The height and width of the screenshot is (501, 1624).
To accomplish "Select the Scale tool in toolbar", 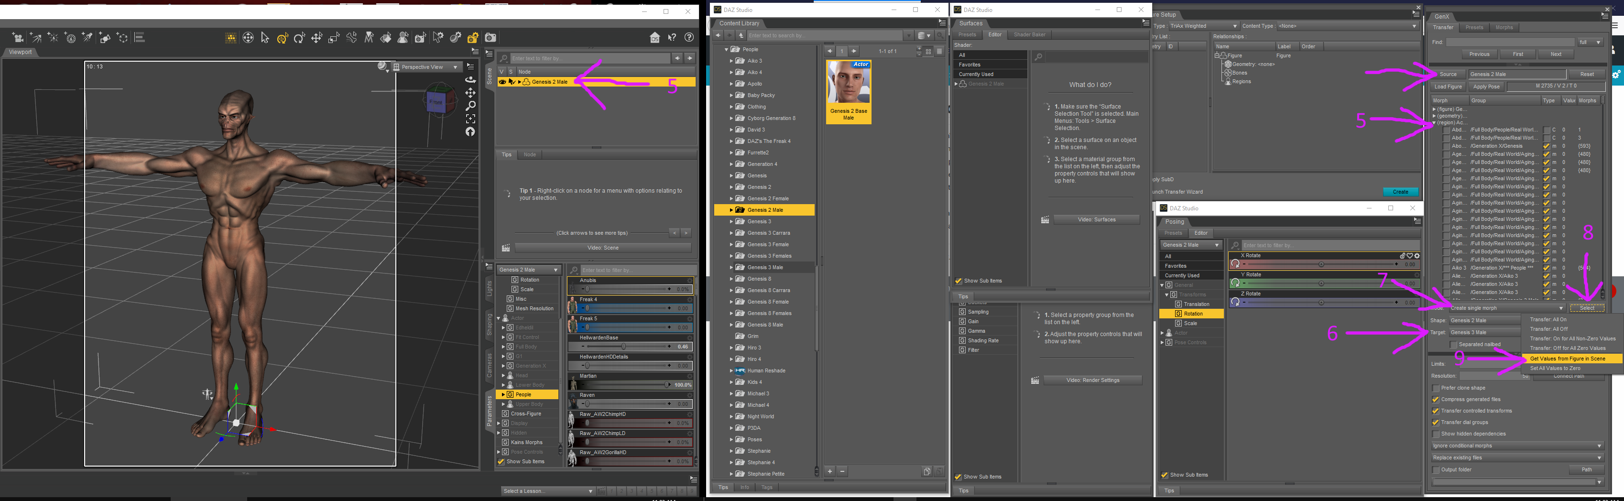I will [x=334, y=38].
